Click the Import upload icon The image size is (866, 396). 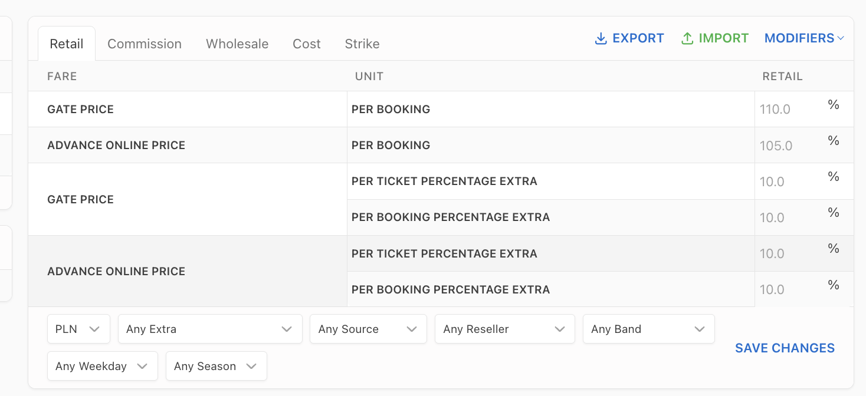pos(687,39)
